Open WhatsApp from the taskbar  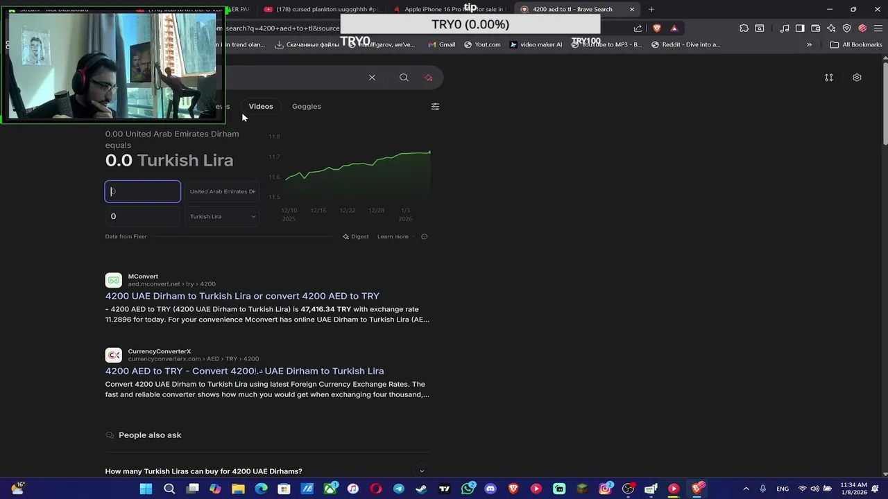(468, 489)
